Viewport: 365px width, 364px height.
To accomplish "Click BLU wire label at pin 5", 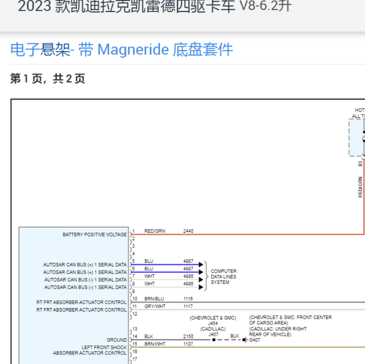I will tap(149, 261).
